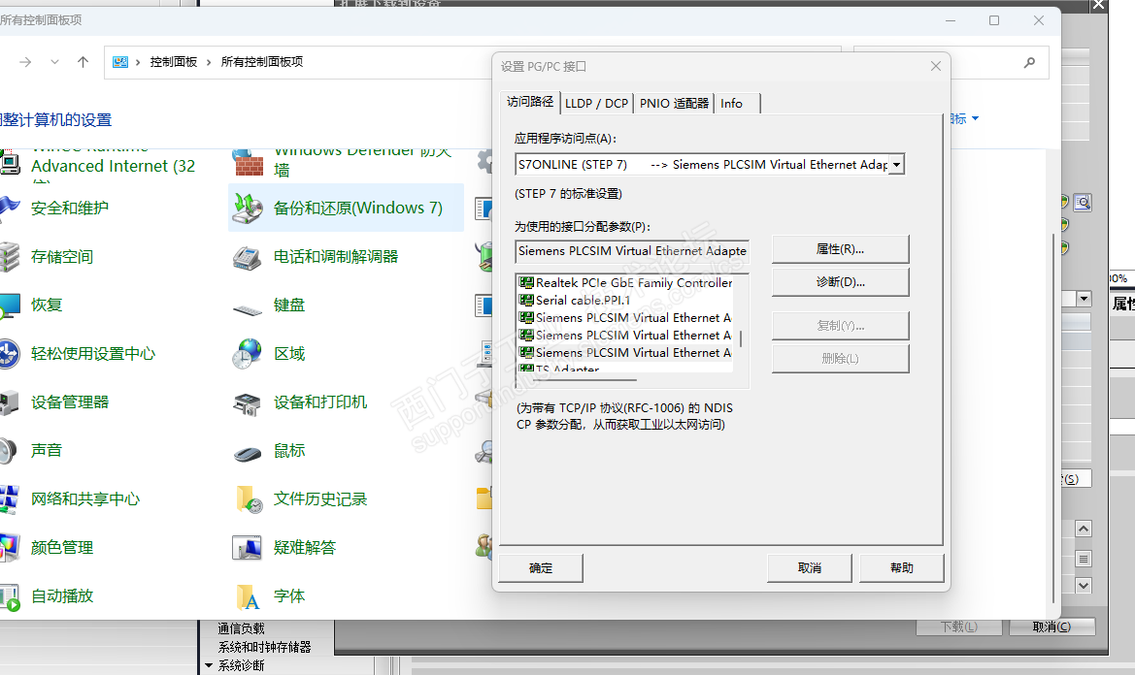This screenshot has width=1135, height=675.
Task: Open the 文件历史记录 icon
Action: click(x=249, y=499)
